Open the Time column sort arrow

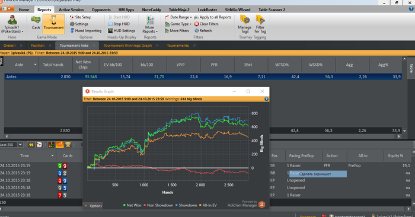click(52, 155)
